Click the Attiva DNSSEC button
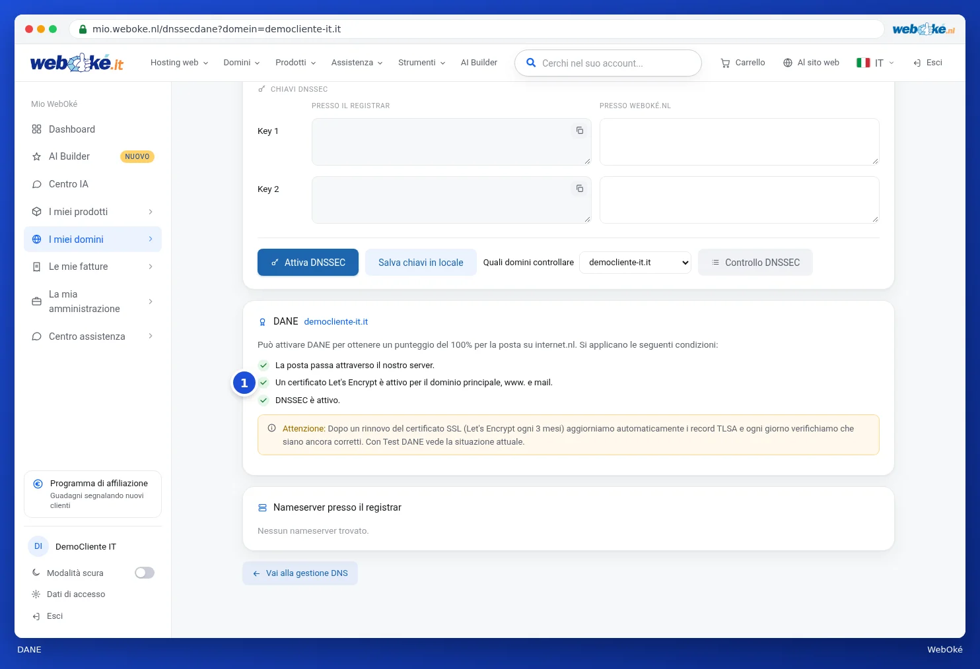Viewport: 980px width, 669px height. point(308,263)
